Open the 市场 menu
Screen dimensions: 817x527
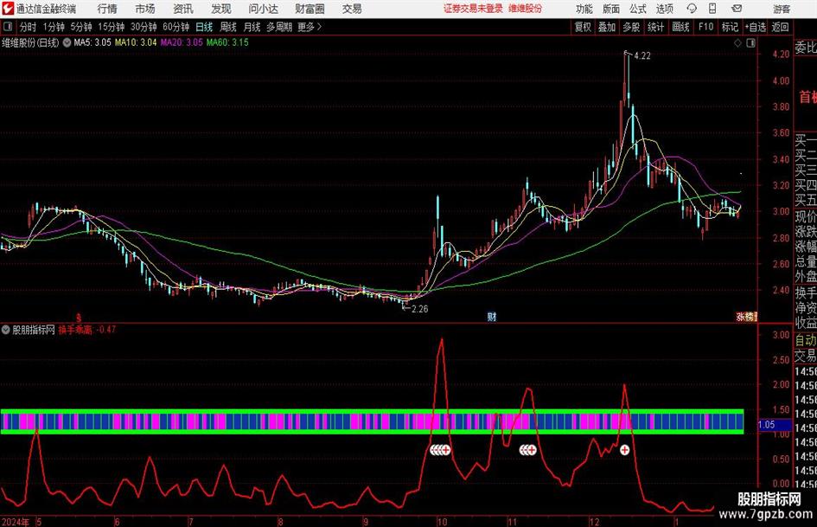(145, 9)
